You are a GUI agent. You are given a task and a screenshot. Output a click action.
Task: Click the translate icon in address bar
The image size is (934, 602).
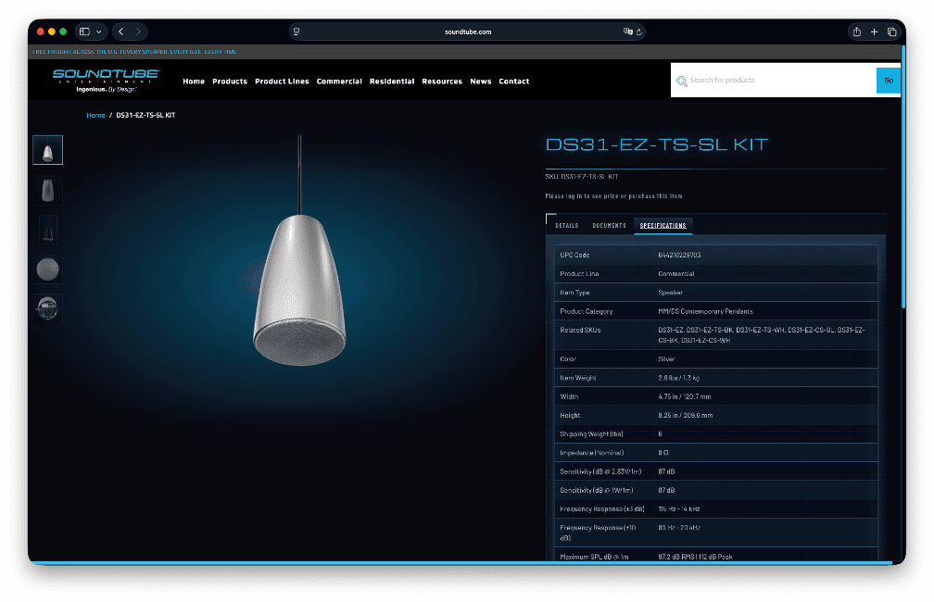(627, 31)
